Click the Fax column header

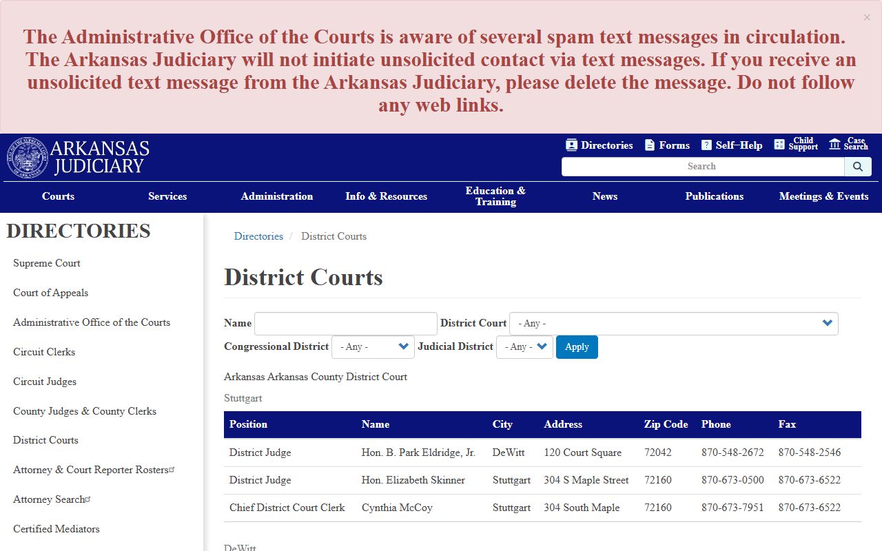pyautogui.click(x=787, y=424)
